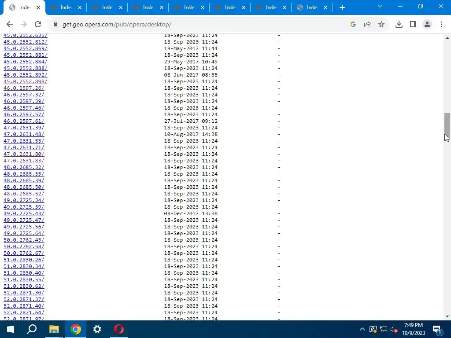Open the 47.0.2631.39/ directory link
The image size is (451, 338).
[24, 128]
